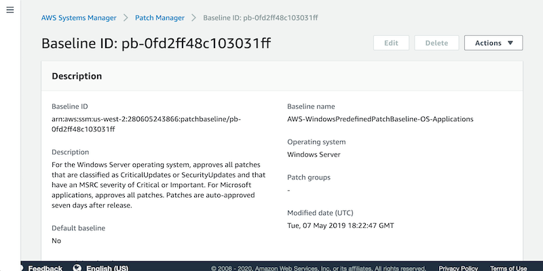This screenshot has width=543, height=271.
Task: Open the Actions dropdown
Action: pyautogui.click(x=493, y=43)
